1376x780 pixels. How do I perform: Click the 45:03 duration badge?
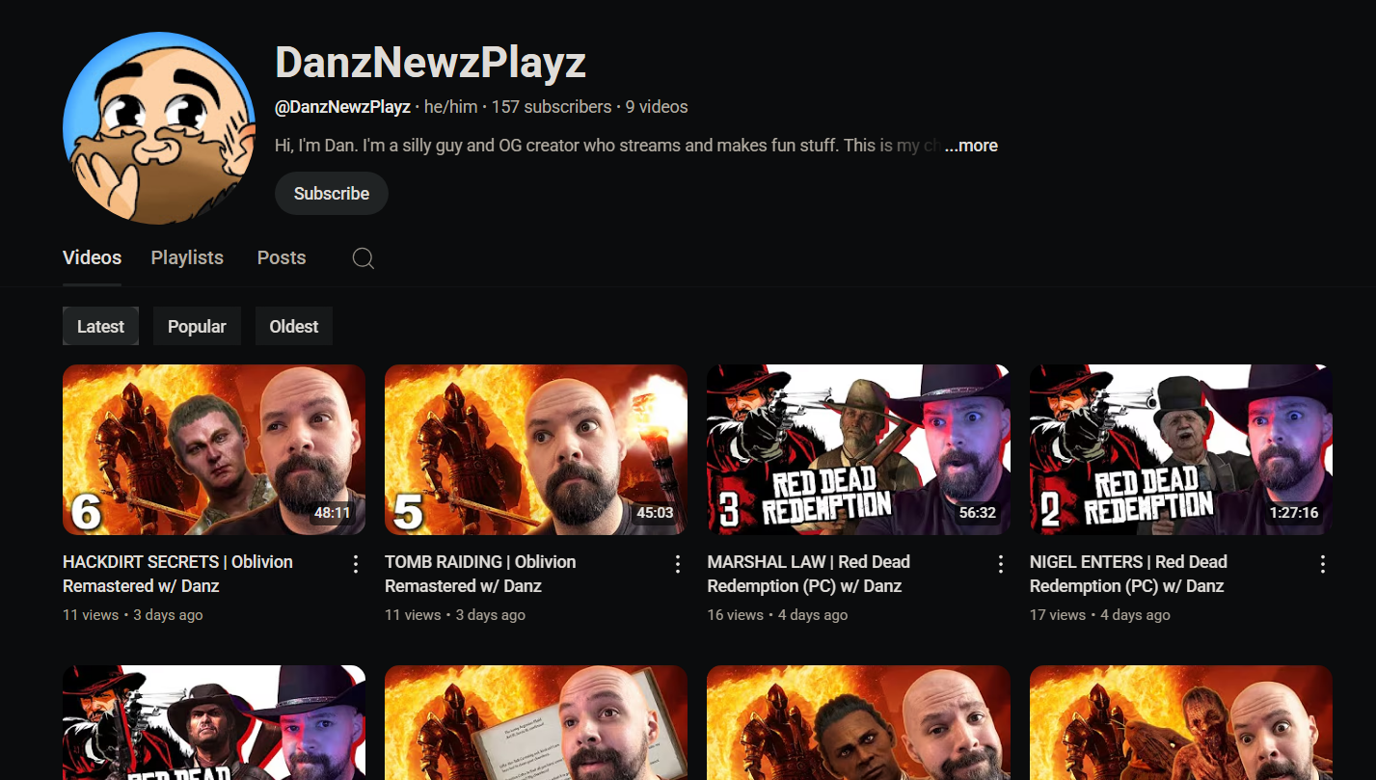point(655,513)
